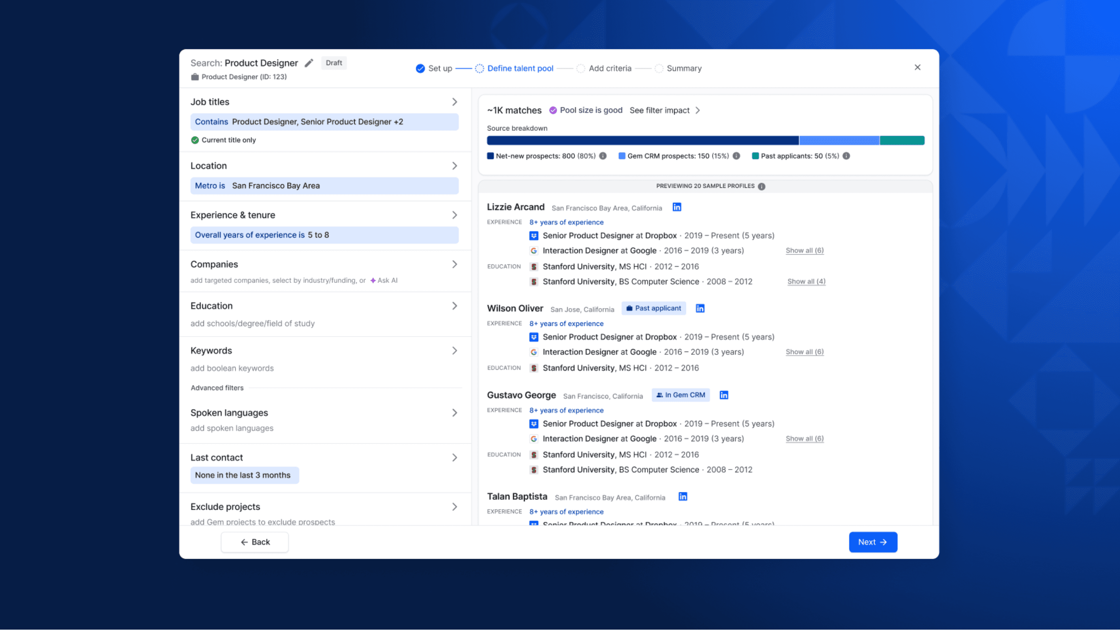Click the Google icon beside Interaction Designer
Viewport: 1120px width, 632px height.
click(534, 251)
